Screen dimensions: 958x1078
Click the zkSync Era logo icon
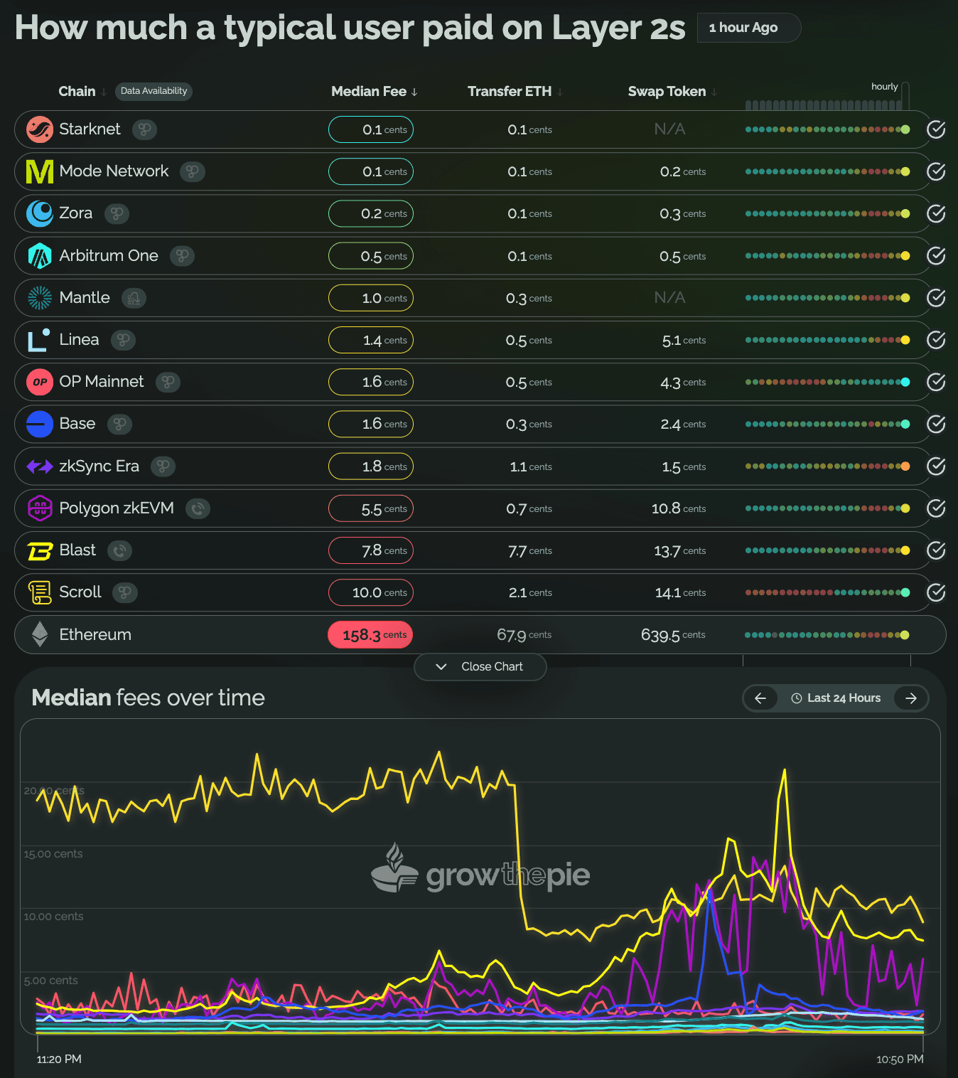coord(40,466)
